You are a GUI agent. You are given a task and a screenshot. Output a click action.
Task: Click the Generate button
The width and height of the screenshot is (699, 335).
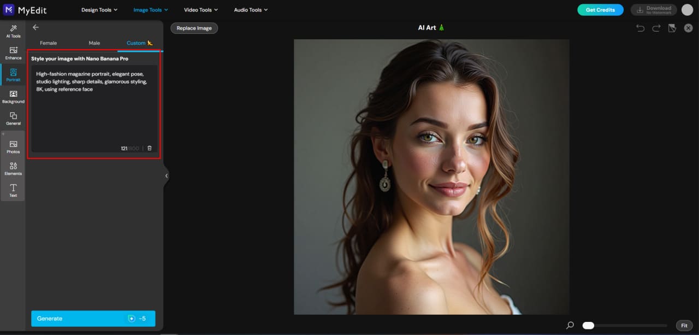click(93, 319)
